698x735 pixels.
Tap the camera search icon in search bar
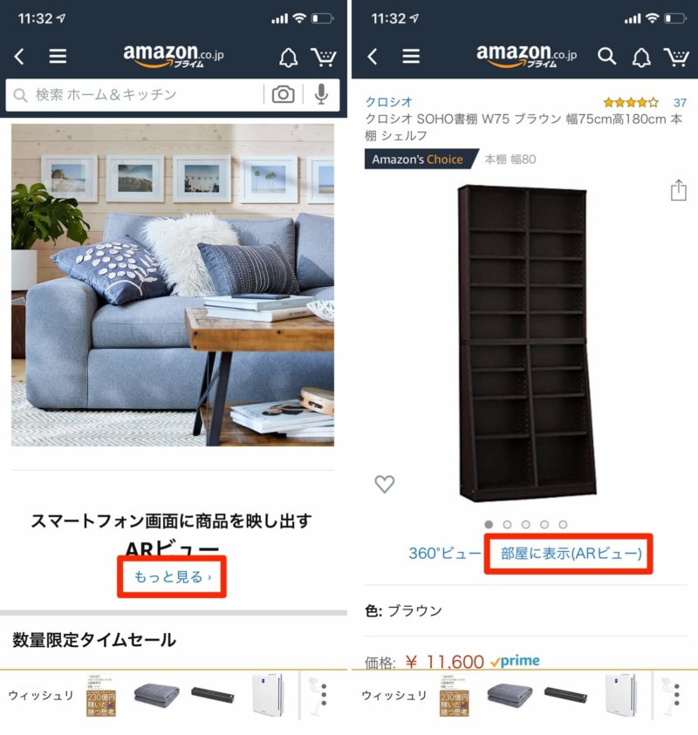pos(283,95)
